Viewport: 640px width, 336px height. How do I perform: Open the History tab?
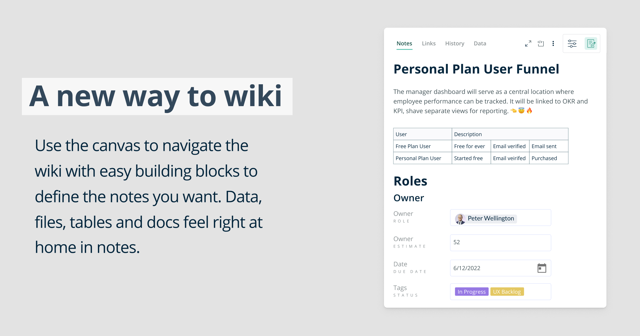(x=455, y=43)
